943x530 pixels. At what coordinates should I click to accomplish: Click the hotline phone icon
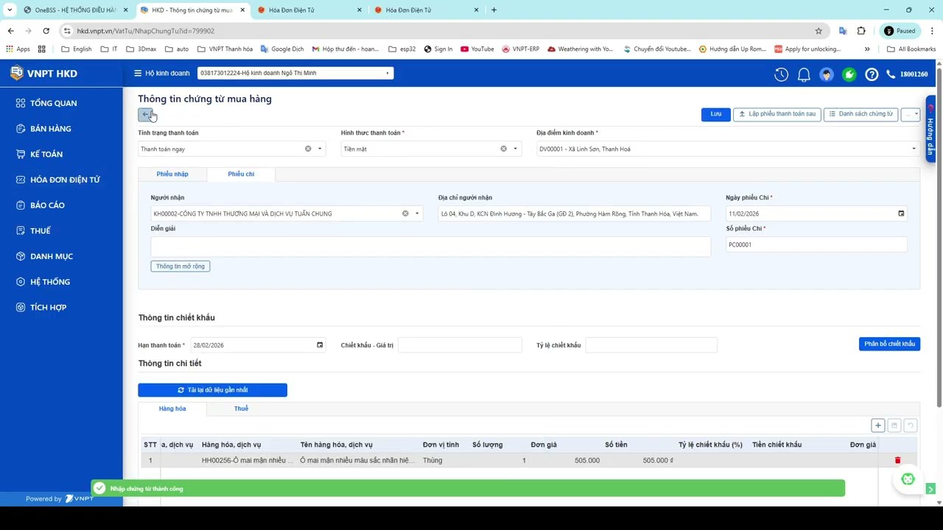pos(891,74)
